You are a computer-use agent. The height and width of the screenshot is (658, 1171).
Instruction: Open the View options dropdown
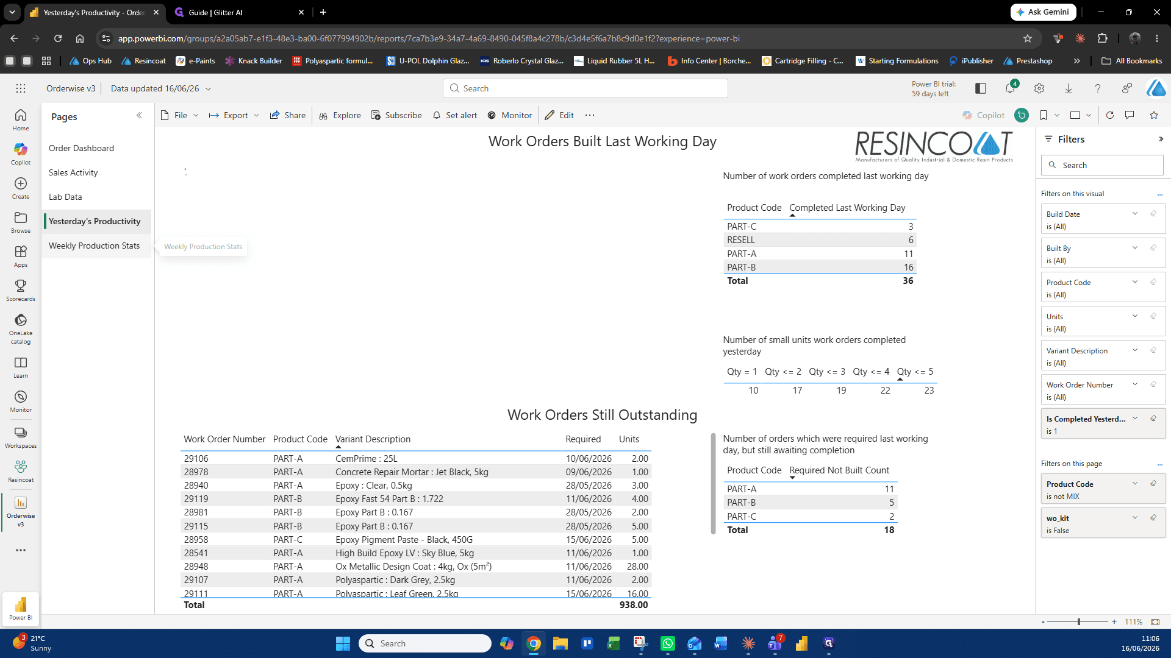point(1081,115)
